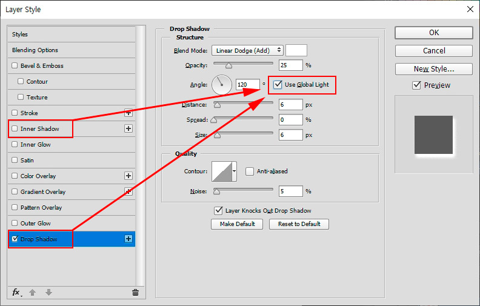Click the style preview thumbnail
Image resolution: width=480 pixels, height=306 pixels.
(434, 135)
